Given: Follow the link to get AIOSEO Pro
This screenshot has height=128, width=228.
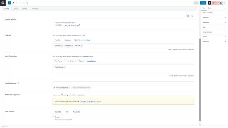Looking at the screenshot, I should 89,101.
